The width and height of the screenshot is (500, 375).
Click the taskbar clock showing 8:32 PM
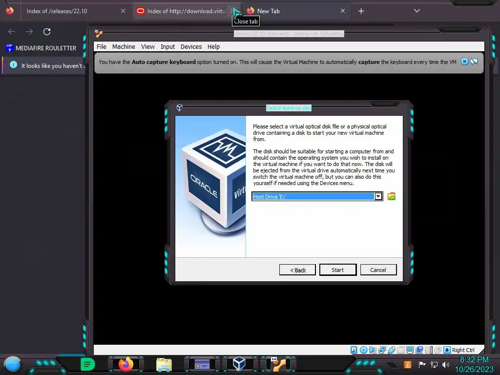click(x=474, y=364)
